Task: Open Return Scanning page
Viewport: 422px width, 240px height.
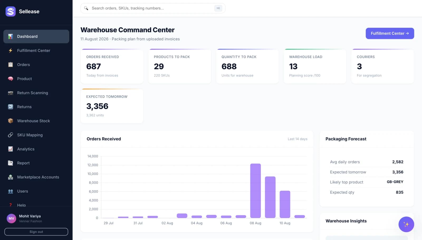Action: pyautogui.click(x=36, y=93)
